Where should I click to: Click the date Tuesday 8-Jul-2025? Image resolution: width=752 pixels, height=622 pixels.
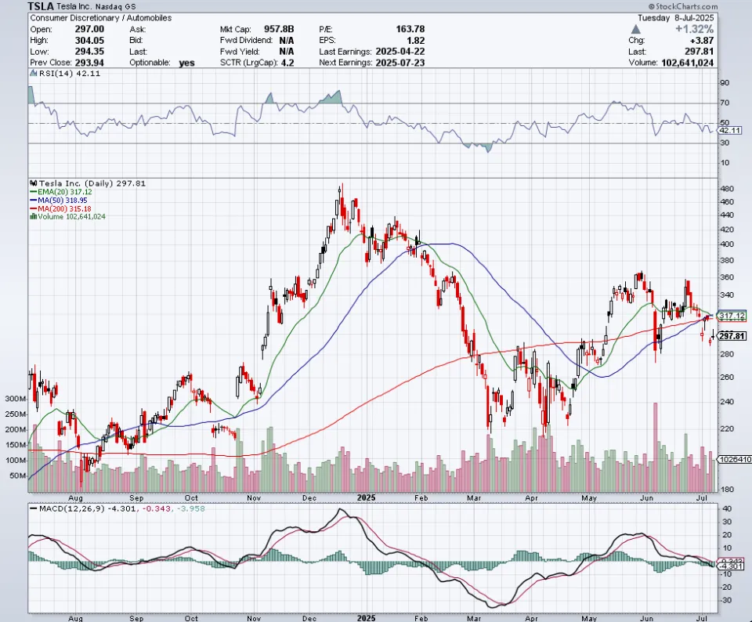[676, 18]
